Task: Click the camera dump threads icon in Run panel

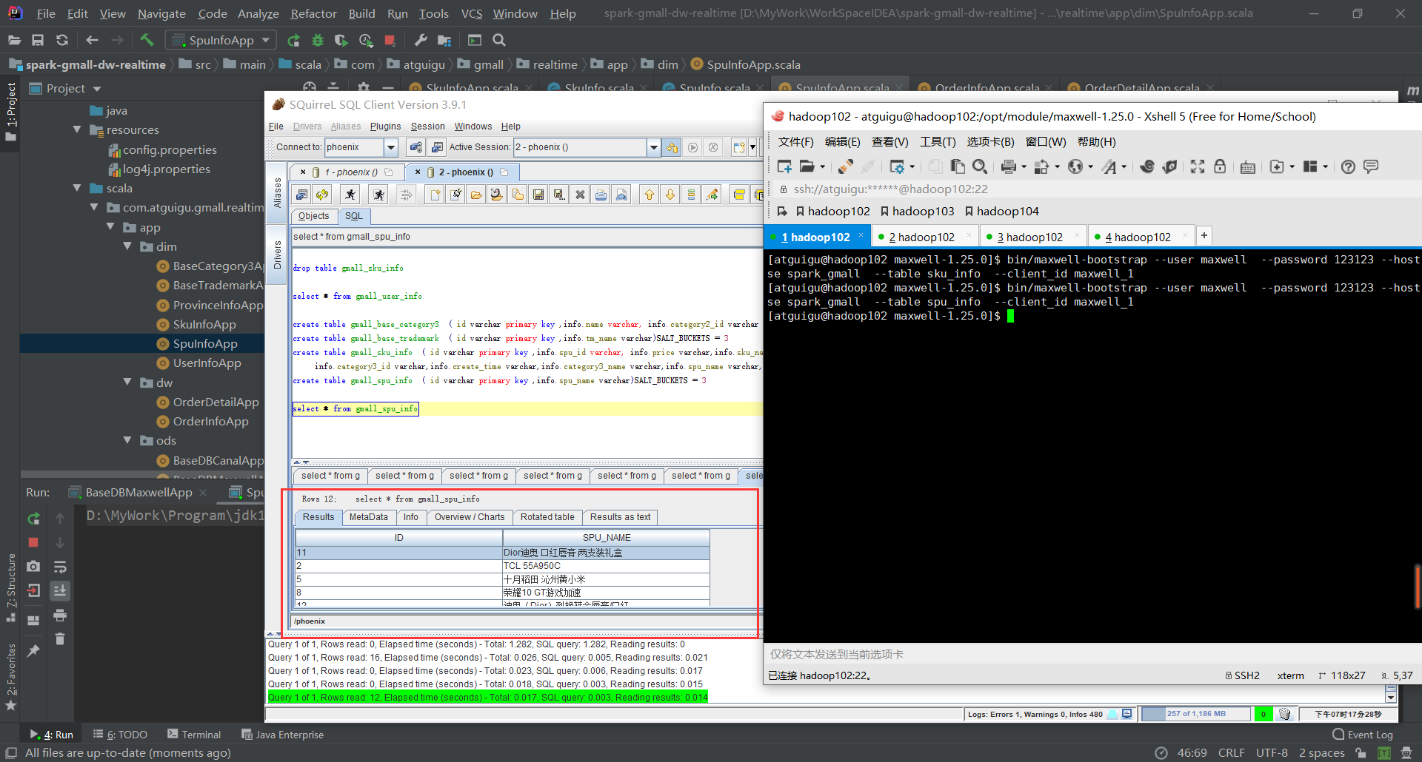Action: pos(33,566)
